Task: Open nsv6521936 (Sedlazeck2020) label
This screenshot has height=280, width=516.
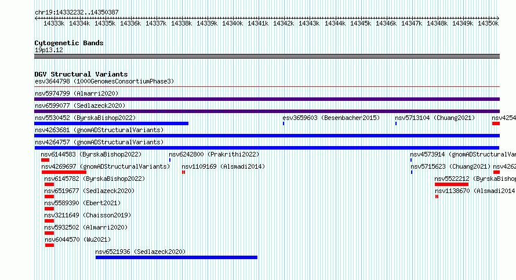Action: pos(140,252)
